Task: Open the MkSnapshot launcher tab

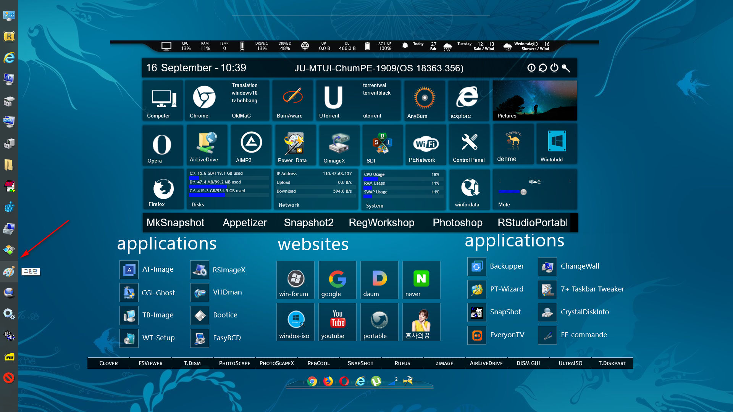Action: (x=176, y=223)
